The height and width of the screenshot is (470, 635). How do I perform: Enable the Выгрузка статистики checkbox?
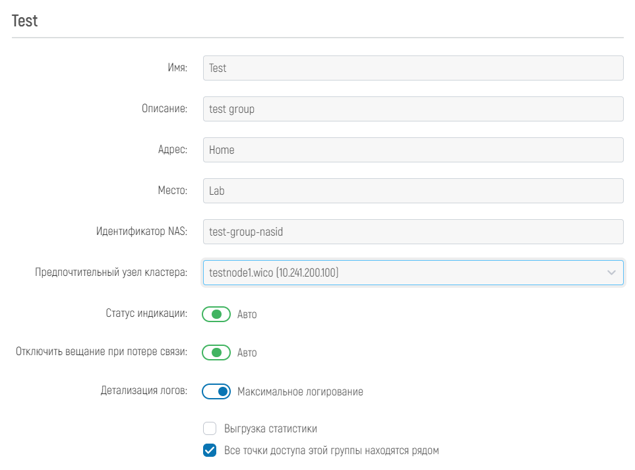coord(210,428)
